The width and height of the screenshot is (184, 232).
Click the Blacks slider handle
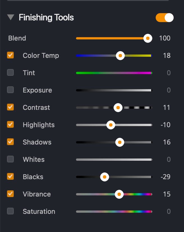105,177
